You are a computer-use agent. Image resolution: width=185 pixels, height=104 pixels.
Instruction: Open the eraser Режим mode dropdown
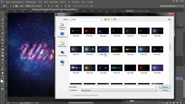pos(30,6)
